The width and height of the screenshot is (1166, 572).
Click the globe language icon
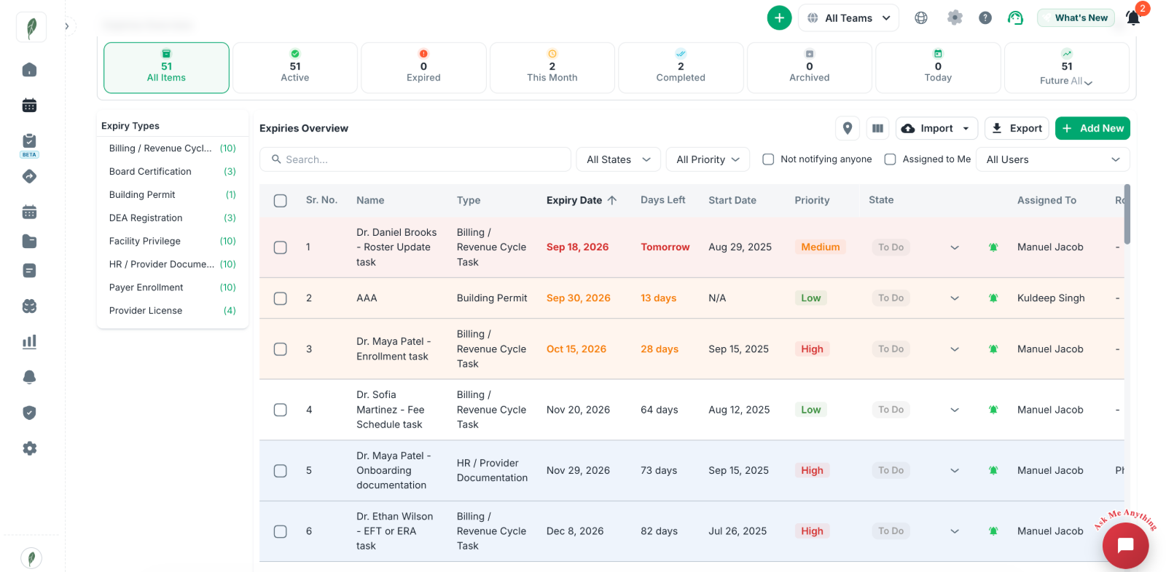tap(921, 18)
